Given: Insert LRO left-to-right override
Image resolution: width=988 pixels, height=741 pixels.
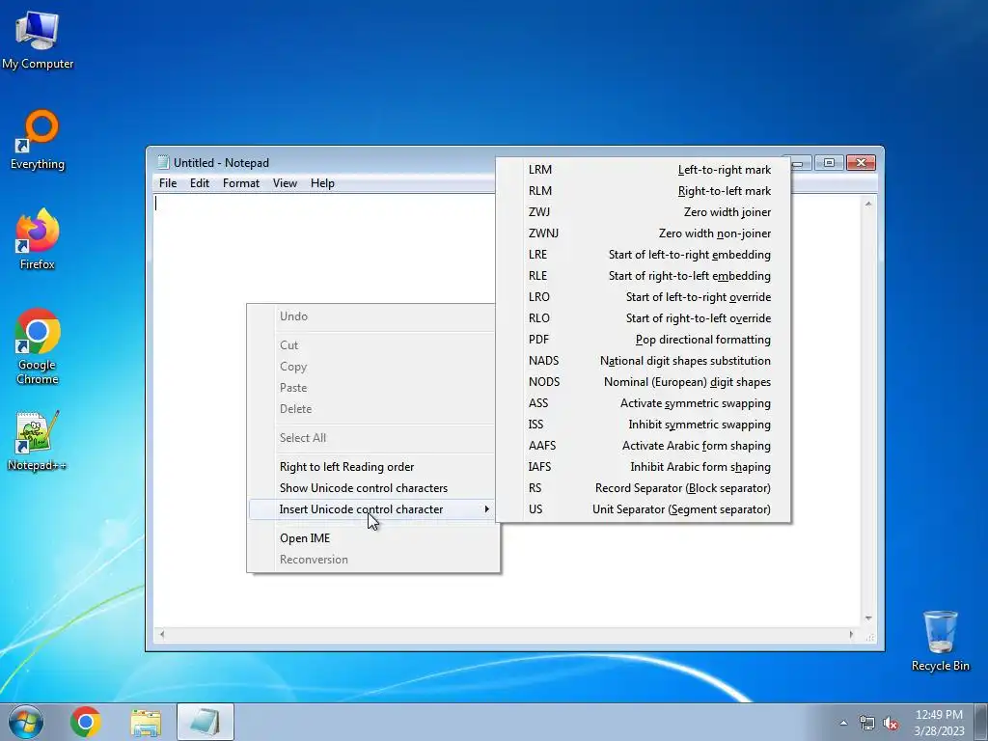Looking at the screenshot, I should pyautogui.click(x=644, y=297).
